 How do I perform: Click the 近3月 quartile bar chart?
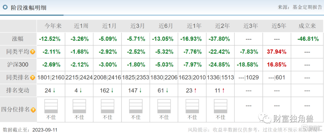[x=136, y=106]
